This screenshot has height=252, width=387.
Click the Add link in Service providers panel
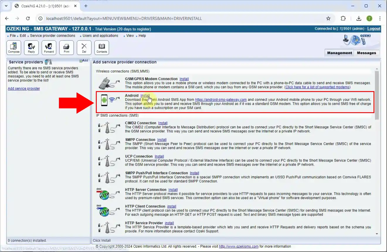(84, 61)
